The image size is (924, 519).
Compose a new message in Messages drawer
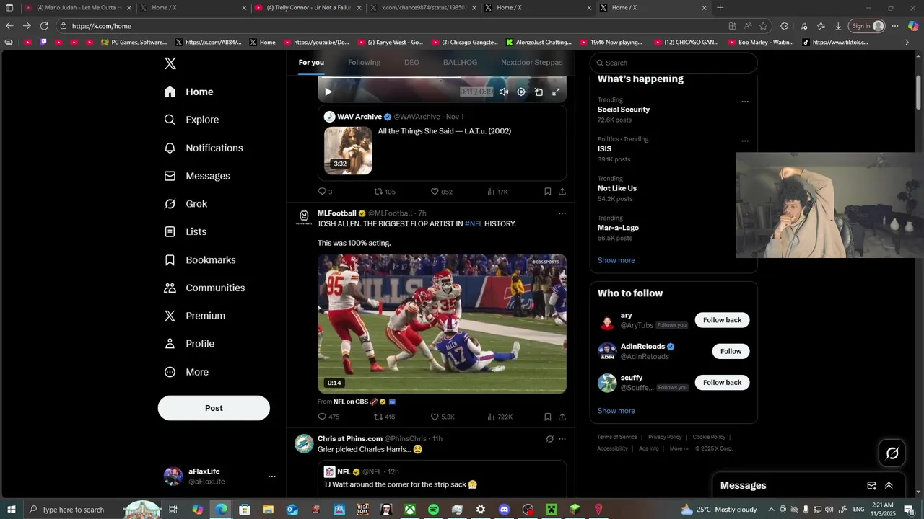coord(871,485)
